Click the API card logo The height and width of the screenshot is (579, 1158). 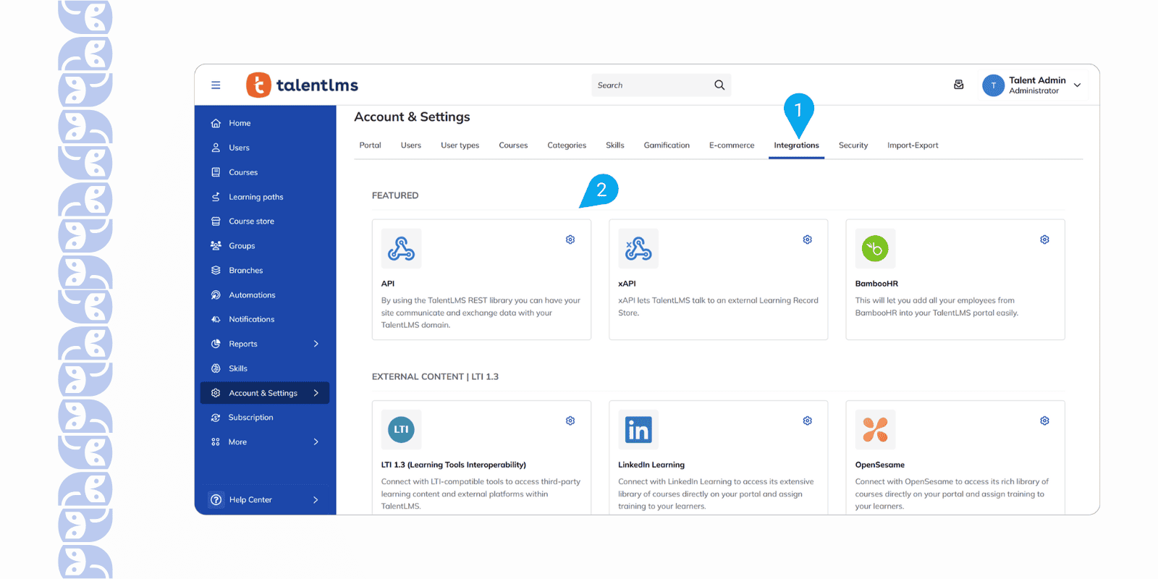[x=401, y=249]
